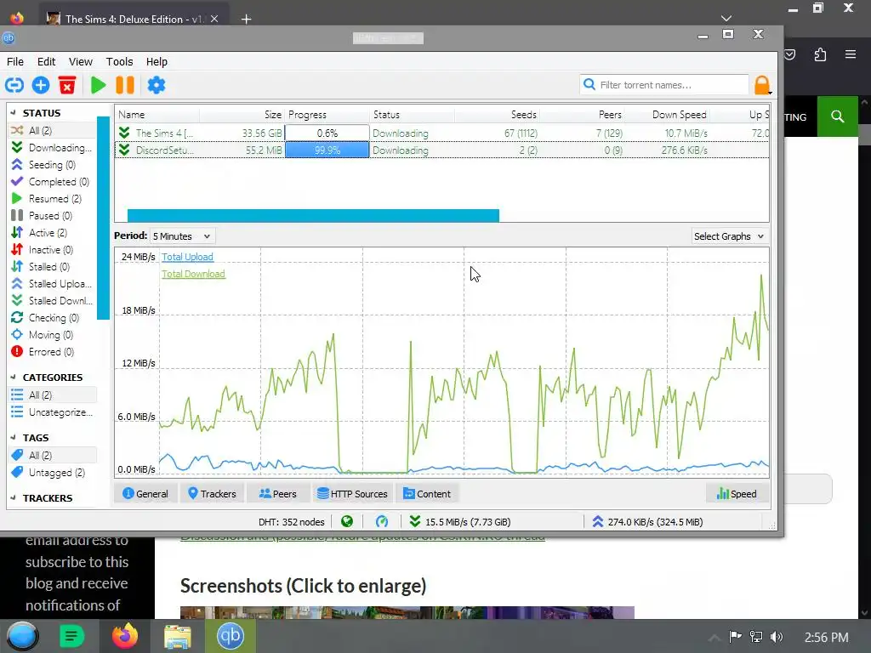Filter by Paused (0) status
Viewport: 871px width, 653px height.
click(x=52, y=215)
